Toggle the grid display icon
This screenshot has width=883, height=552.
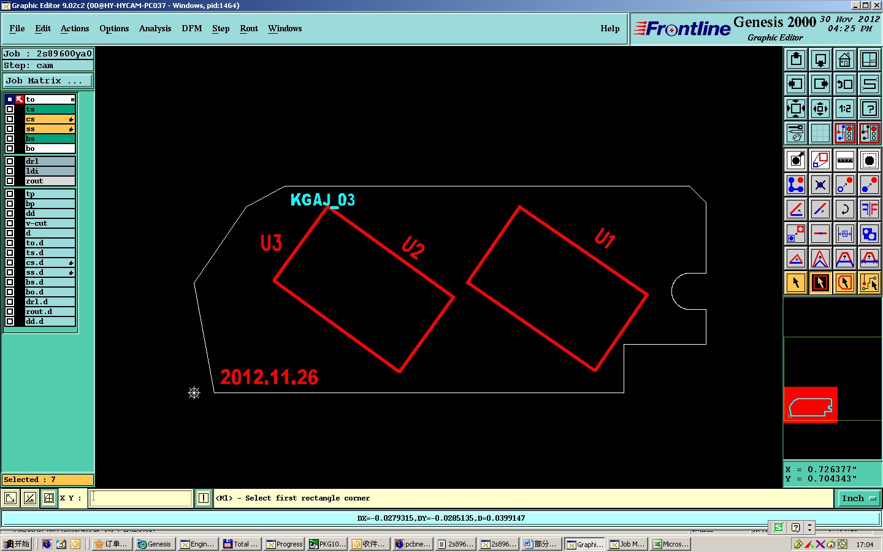820,133
